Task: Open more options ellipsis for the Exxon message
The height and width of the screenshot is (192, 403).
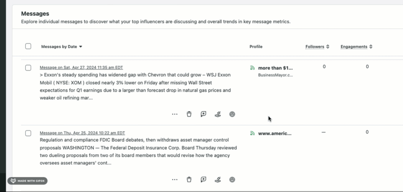Action: 175,114
